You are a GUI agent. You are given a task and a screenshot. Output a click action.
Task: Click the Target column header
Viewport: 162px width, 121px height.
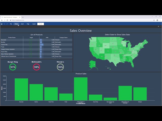[x=31, y=38]
